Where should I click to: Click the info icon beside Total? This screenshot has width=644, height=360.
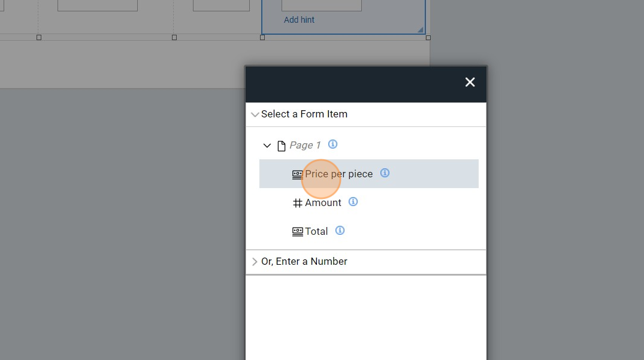340,231
